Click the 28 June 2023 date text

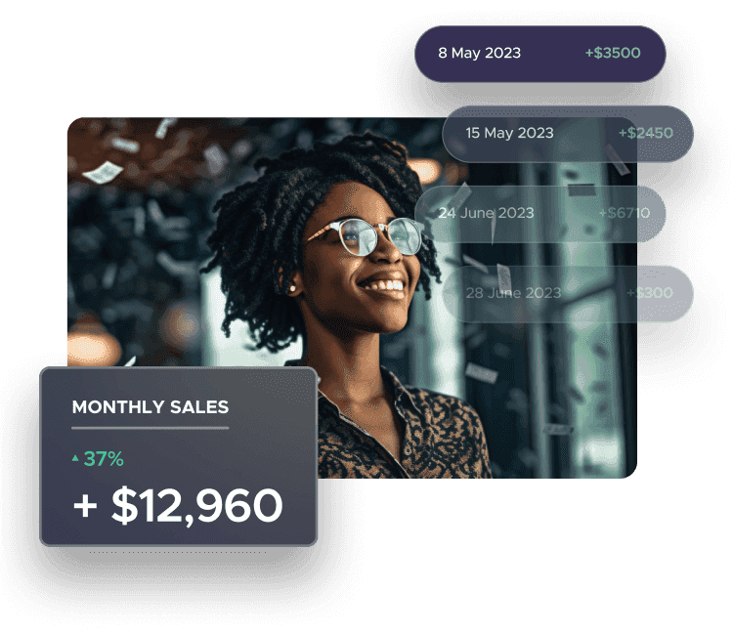(x=513, y=293)
